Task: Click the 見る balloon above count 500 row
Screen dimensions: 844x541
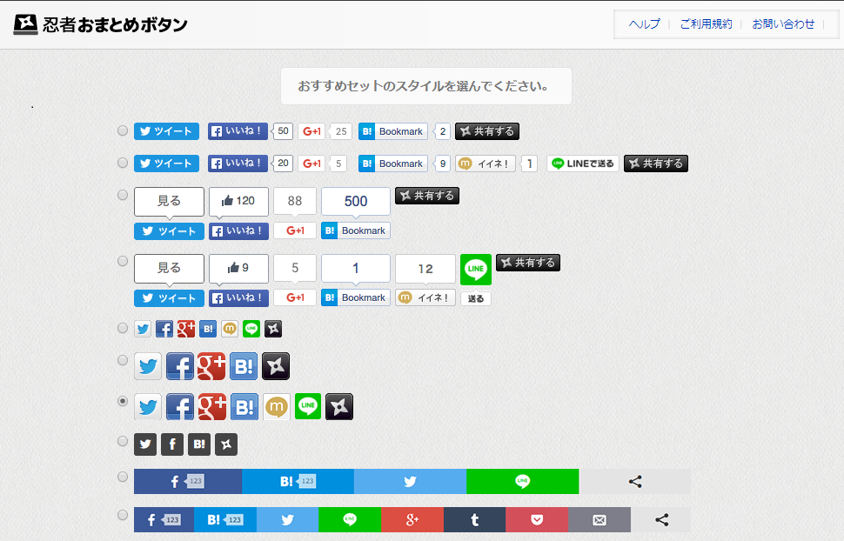Action: point(169,202)
